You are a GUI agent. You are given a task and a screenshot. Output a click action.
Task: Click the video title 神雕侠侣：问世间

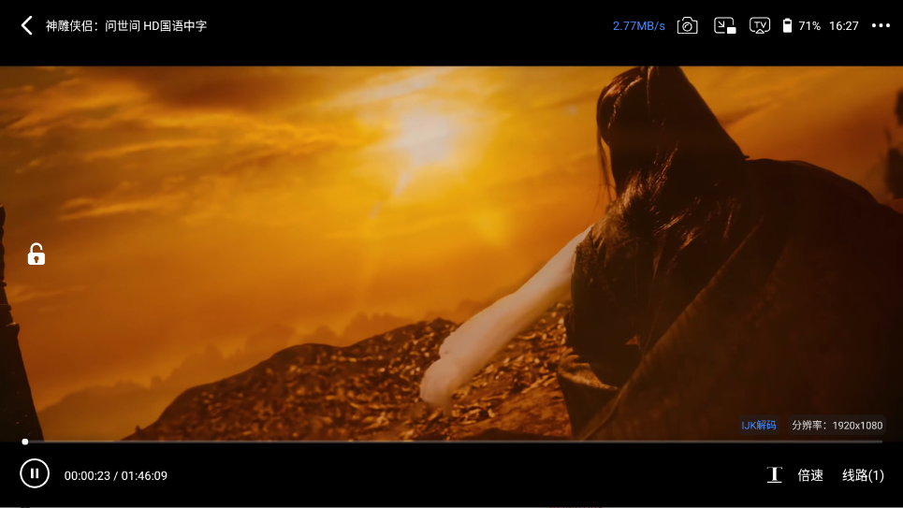126,25
